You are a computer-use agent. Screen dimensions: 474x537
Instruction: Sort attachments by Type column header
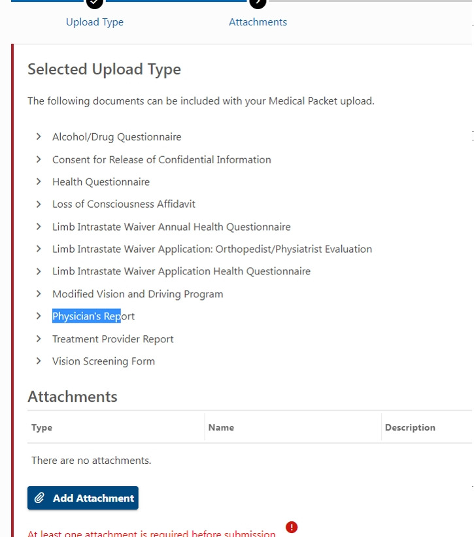click(42, 427)
